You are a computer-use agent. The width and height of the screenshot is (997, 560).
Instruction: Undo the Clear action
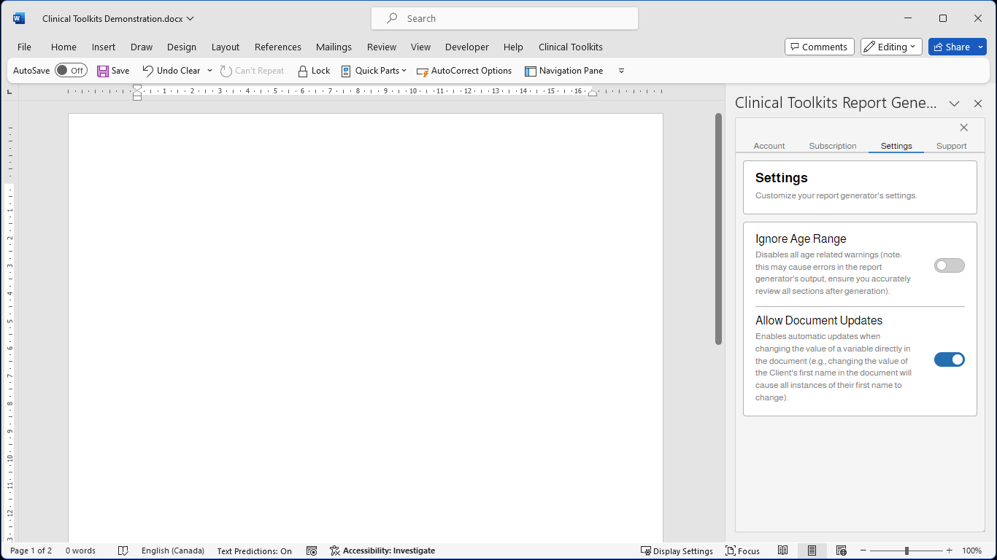tap(172, 71)
